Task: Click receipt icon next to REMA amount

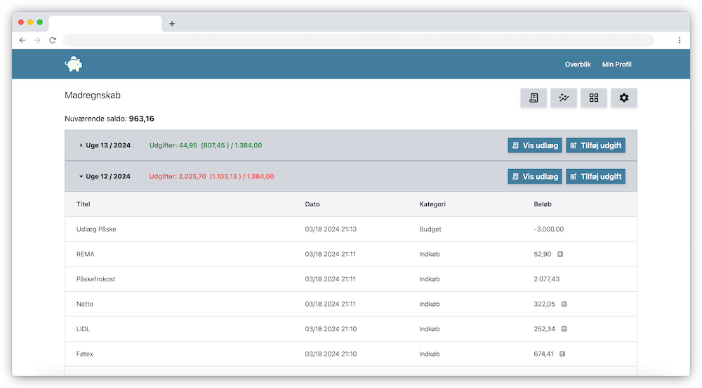Action: tap(560, 254)
